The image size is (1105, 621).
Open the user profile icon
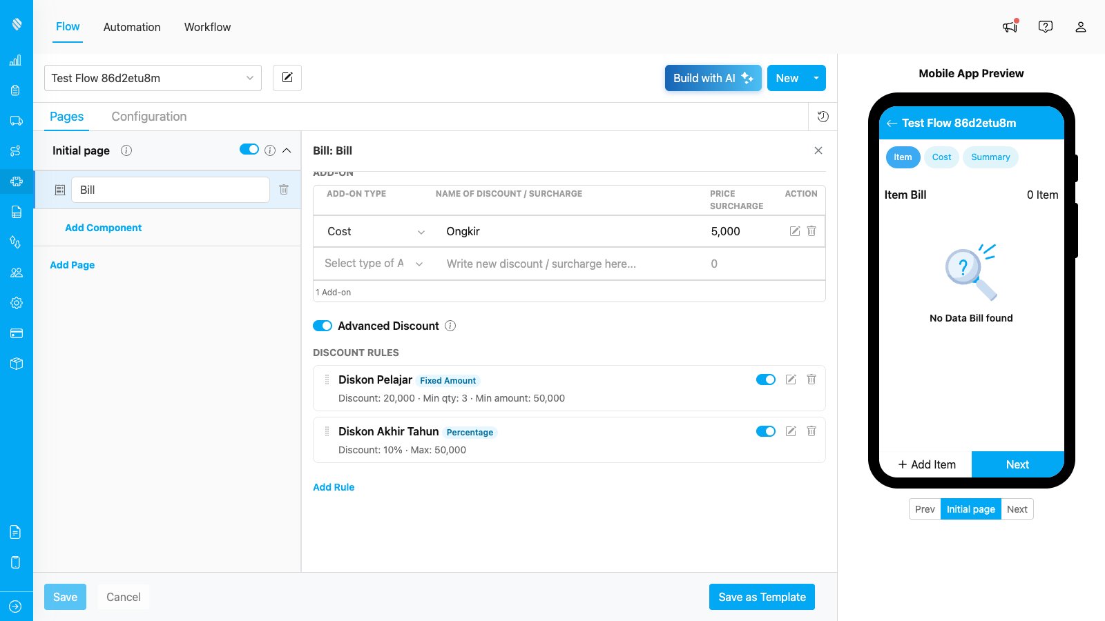coord(1081,27)
